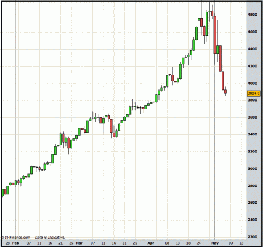Screen dimensions: 263x247
Task: Click the IT-Finance.com watermark link
Action: pos(16,238)
